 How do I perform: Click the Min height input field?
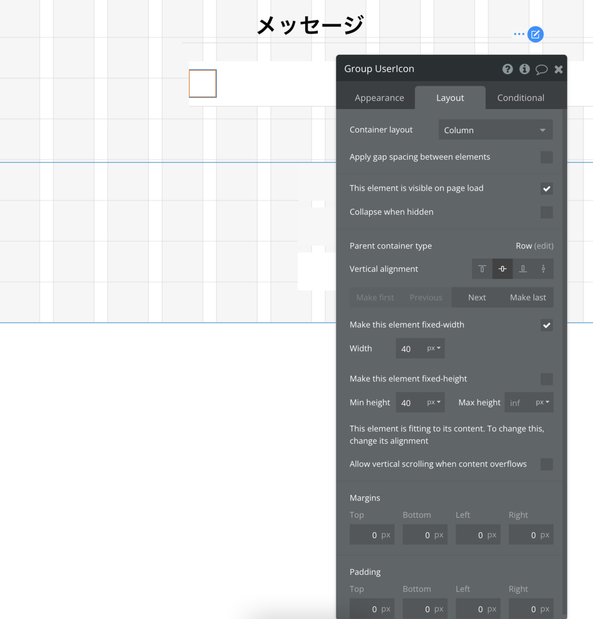click(x=410, y=403)
